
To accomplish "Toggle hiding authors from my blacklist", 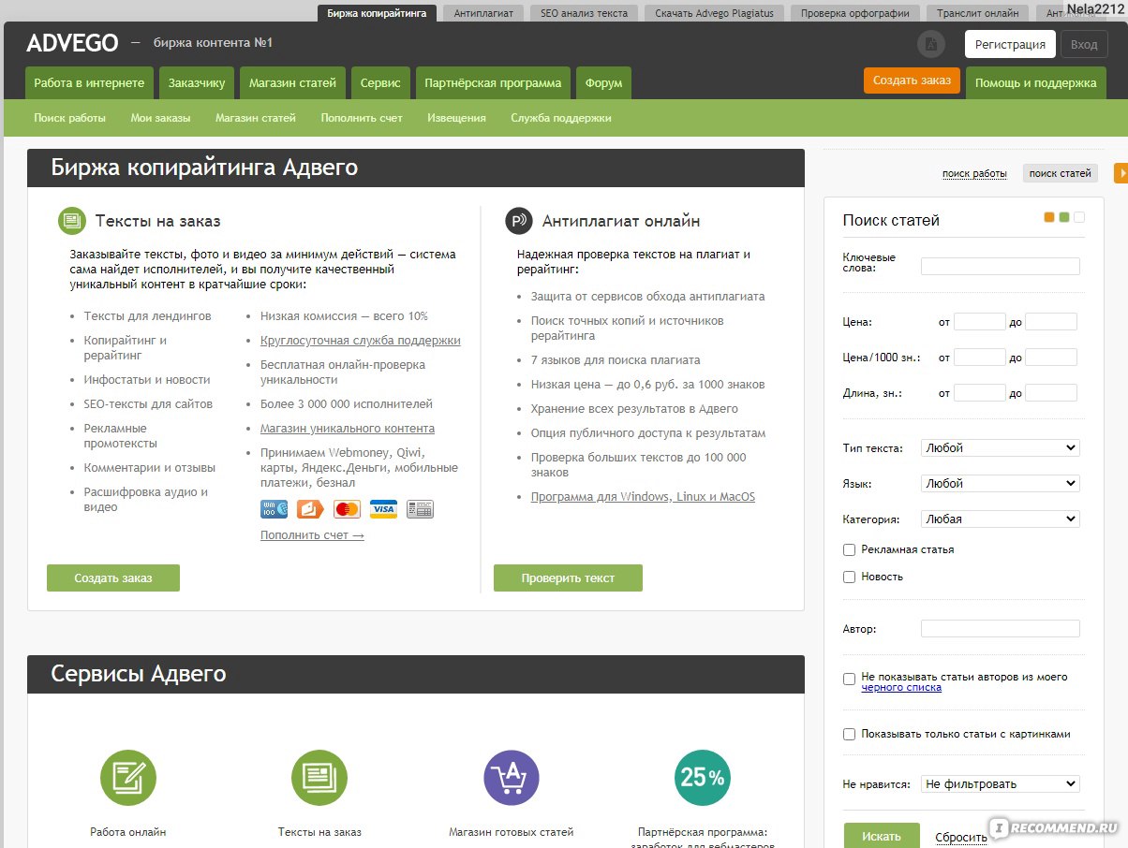I will click(849, 679).
